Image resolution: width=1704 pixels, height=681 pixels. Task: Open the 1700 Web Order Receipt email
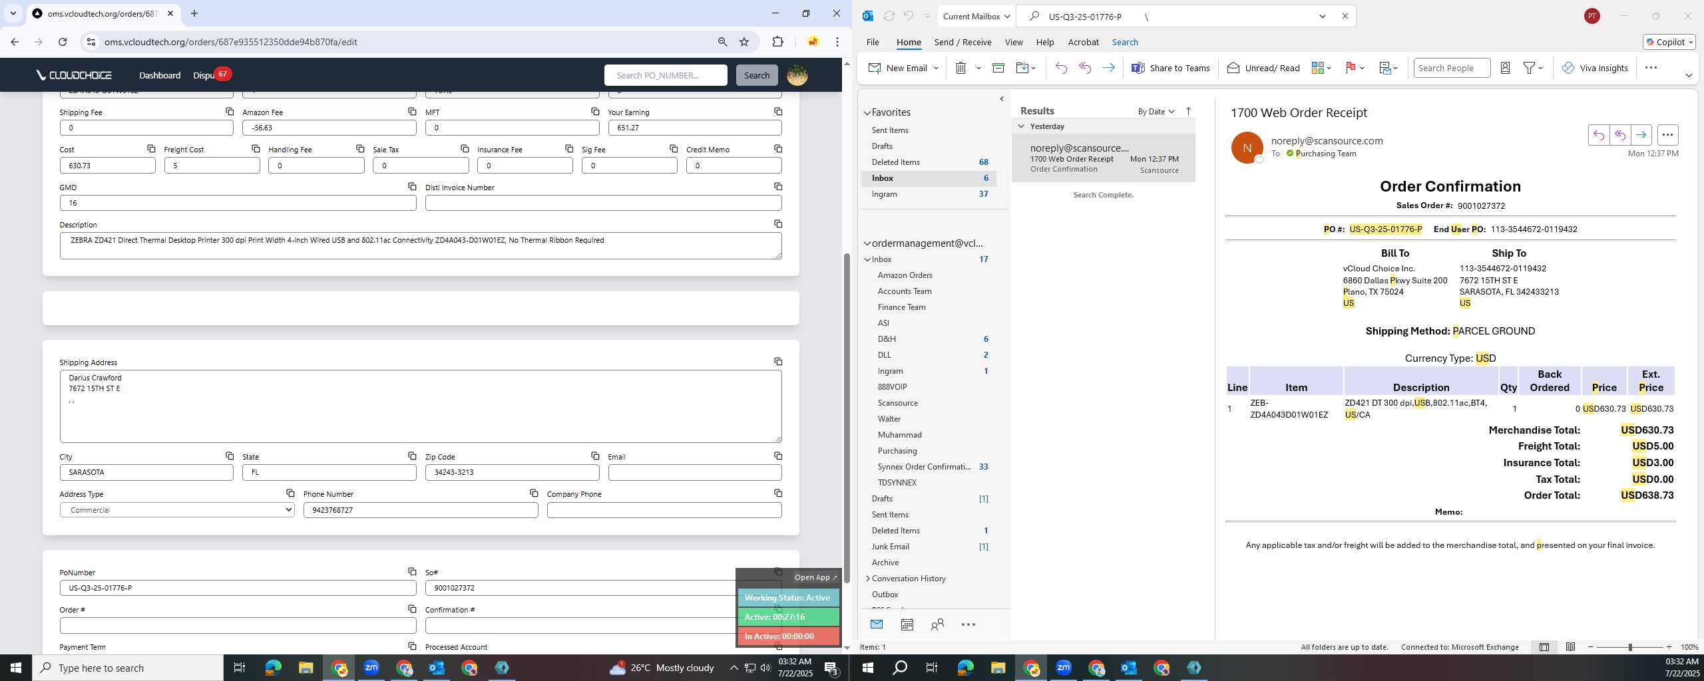1104,158
